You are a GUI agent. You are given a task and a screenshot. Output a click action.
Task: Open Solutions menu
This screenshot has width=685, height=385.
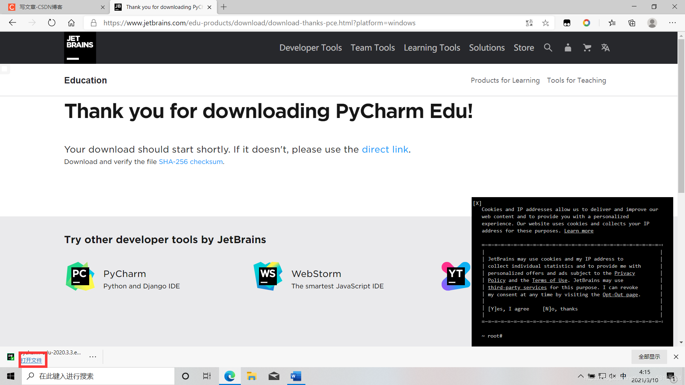487,47
